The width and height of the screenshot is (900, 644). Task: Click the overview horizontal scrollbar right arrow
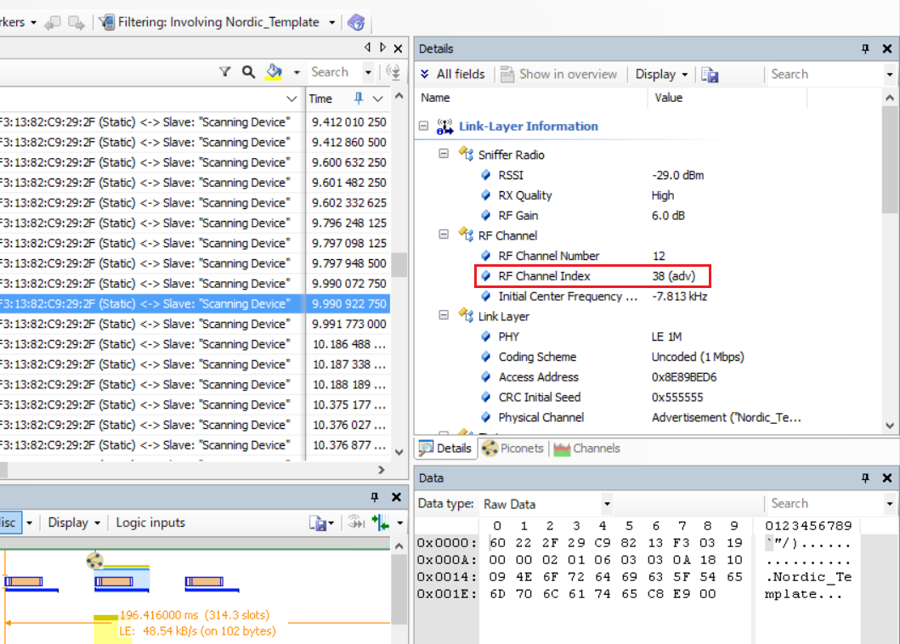(x=382, y=470)
